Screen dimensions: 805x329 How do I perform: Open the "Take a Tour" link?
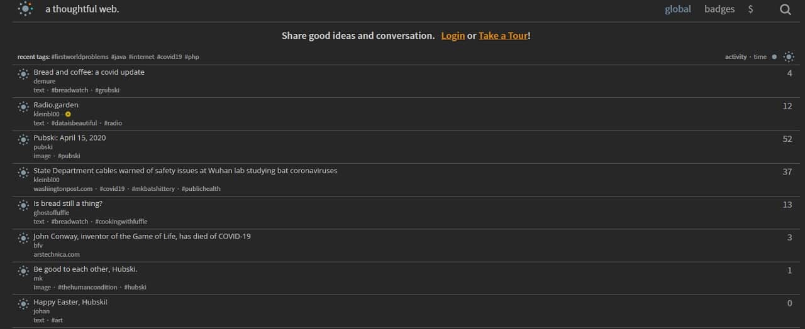[x=502, y=36]
